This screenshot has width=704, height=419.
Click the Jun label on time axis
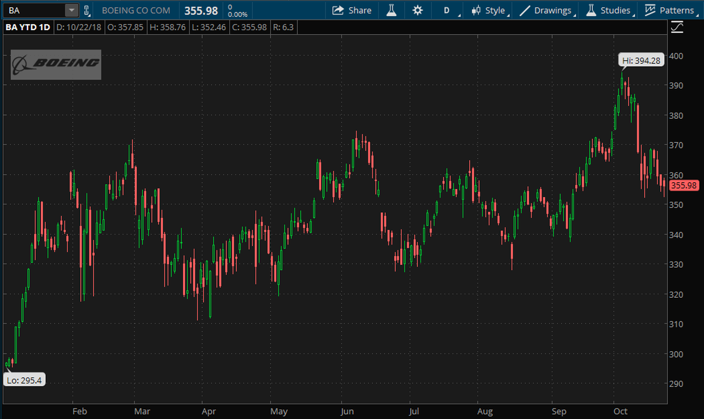pos(347,411)
